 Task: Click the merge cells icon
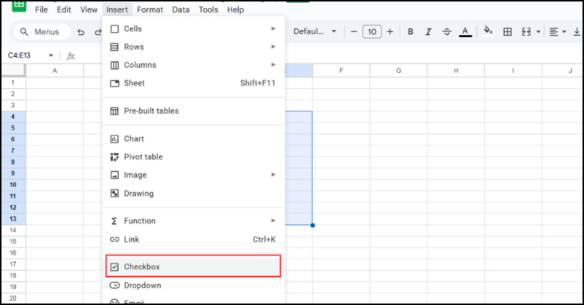(x=526, y=31)
